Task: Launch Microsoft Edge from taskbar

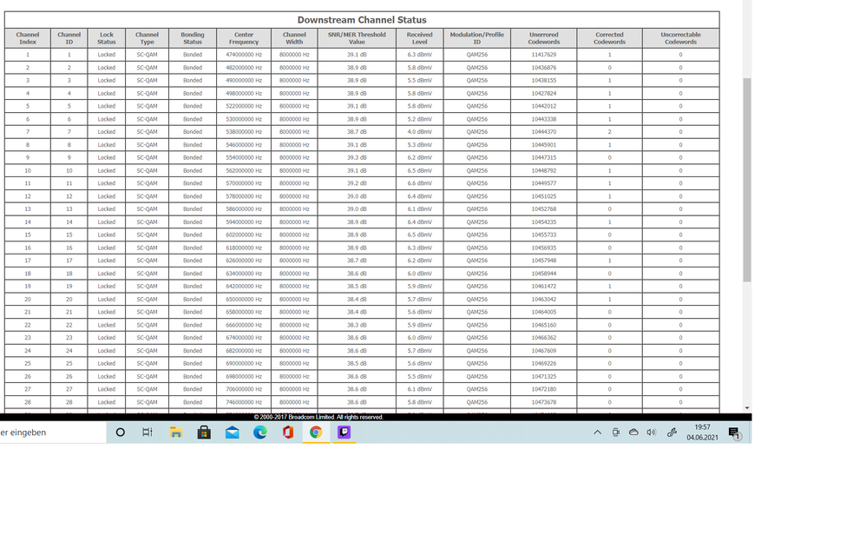Action: tap(260, 433)
